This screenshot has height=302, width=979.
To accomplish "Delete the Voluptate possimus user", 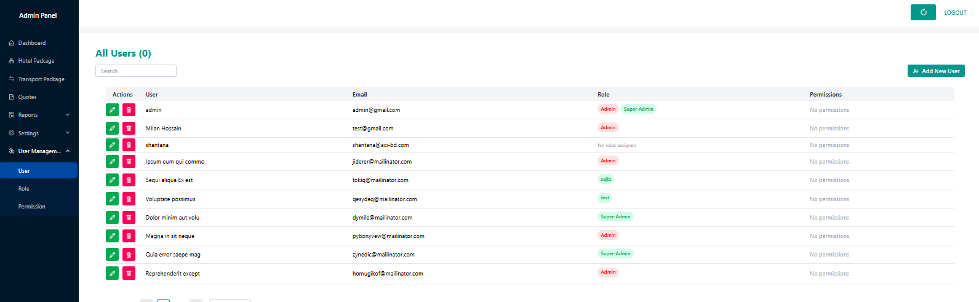I will point(129,199).
